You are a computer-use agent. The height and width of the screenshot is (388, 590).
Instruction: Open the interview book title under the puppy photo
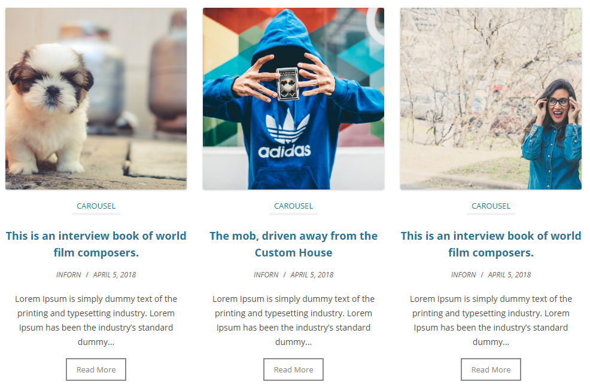(96, 244)
